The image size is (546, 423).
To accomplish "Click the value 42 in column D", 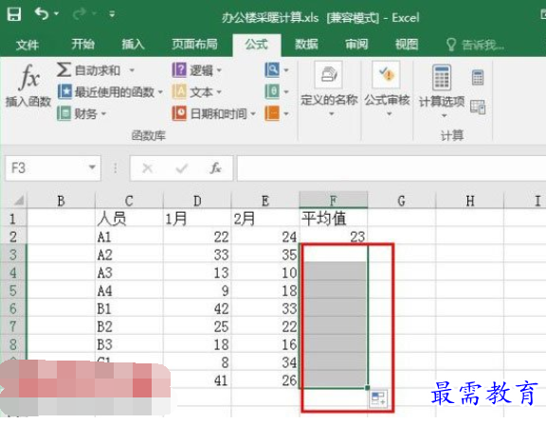I will [197, 308].
